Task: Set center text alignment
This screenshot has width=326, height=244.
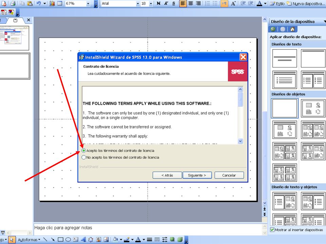Action: 191,3
